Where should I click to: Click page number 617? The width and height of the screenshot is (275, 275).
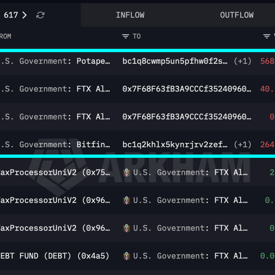[11, 15]
